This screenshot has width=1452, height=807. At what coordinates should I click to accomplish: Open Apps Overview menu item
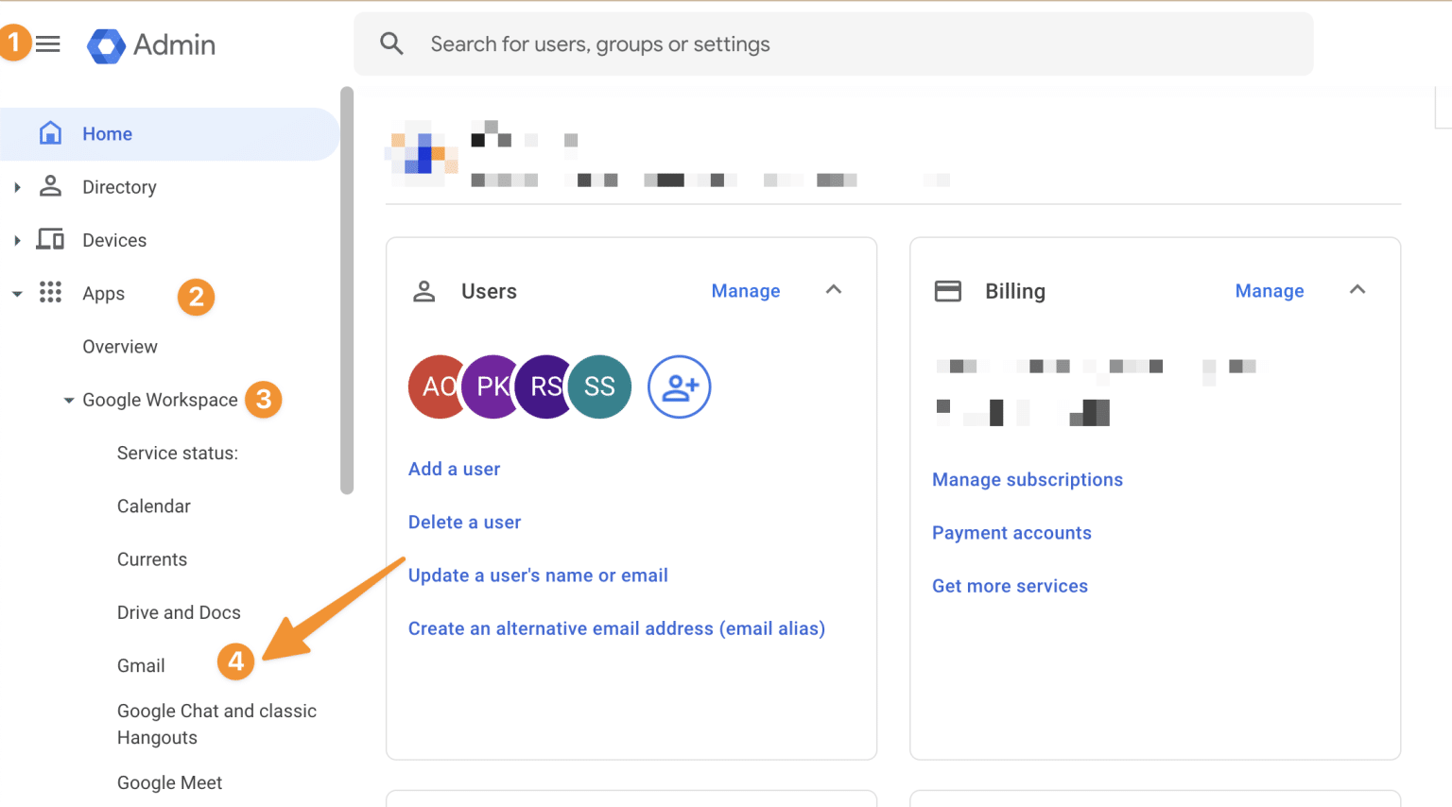pos(120,347)
